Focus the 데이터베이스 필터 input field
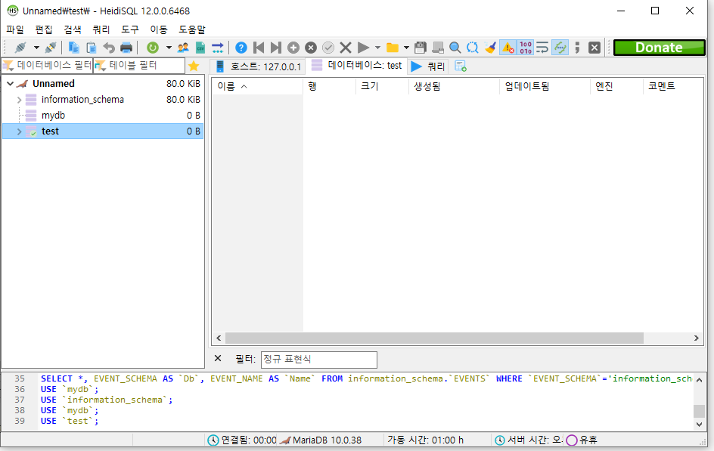This screenshot has height=451, width=714. pos(48,66)
